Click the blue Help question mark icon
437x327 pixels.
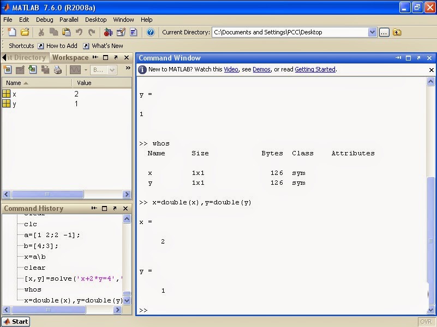[151, 32]
